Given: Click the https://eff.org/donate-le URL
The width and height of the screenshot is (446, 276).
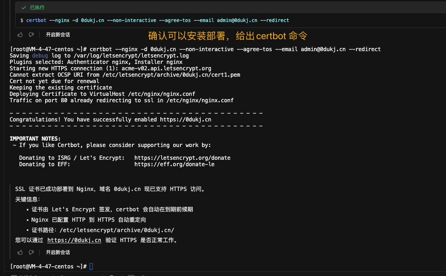Looking at the screenshot, I should tap(174, 164).
